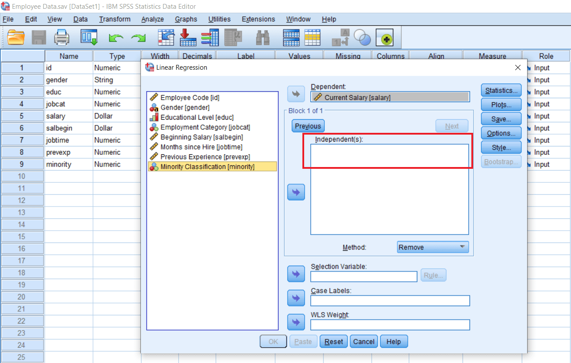
Task: Close the Linear Regression dialog
Action: click(x=518, y=68)
